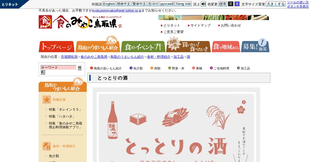Viewport: 309px width, 162px height.
Task: Click the 食のみやこ鳥取県 title banner
Action: [x=87, y=22]
